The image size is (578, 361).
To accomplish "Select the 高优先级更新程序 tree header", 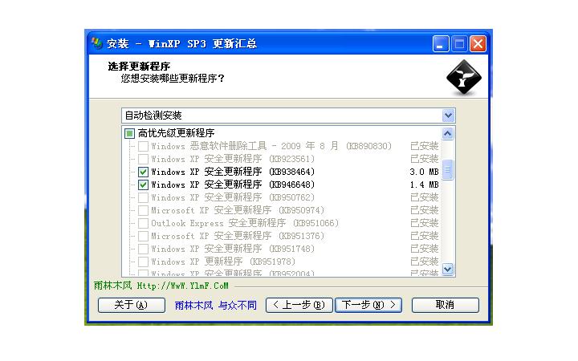I will click(x=176, y=133).
